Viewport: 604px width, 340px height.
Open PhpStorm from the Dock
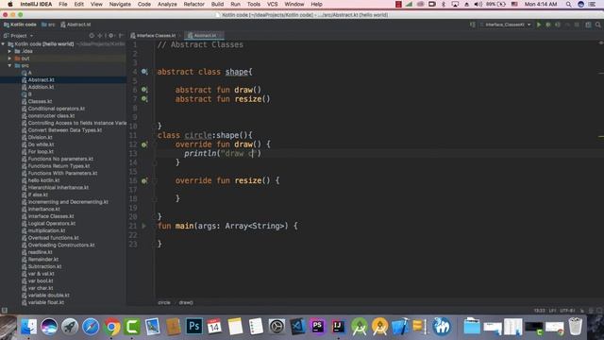coord(318,327)
